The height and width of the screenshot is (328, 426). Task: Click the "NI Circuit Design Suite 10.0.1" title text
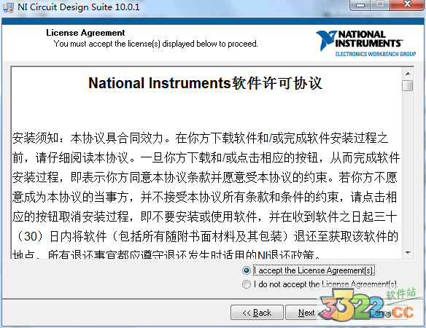click(79, 7)
